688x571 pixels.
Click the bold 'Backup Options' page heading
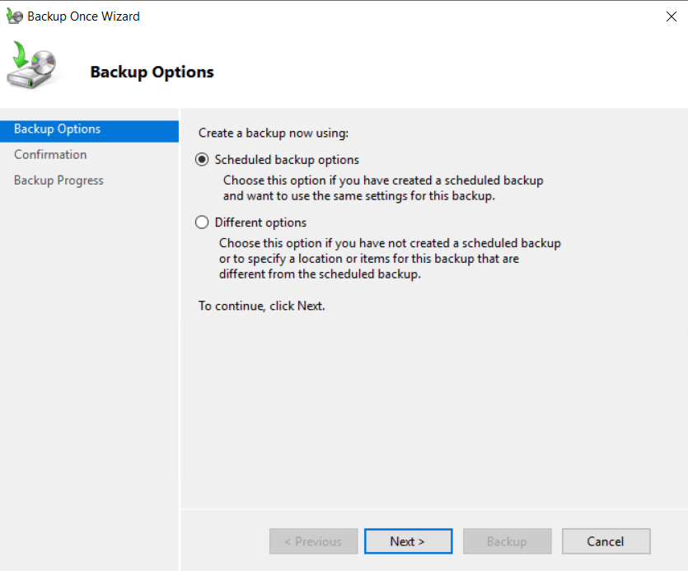(x=152, y=73)
